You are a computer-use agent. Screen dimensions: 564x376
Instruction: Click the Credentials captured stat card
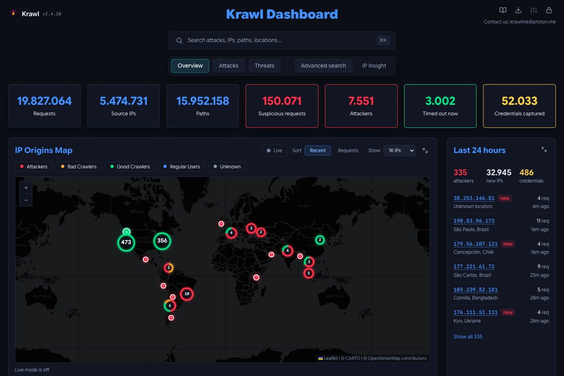[519, 106]
